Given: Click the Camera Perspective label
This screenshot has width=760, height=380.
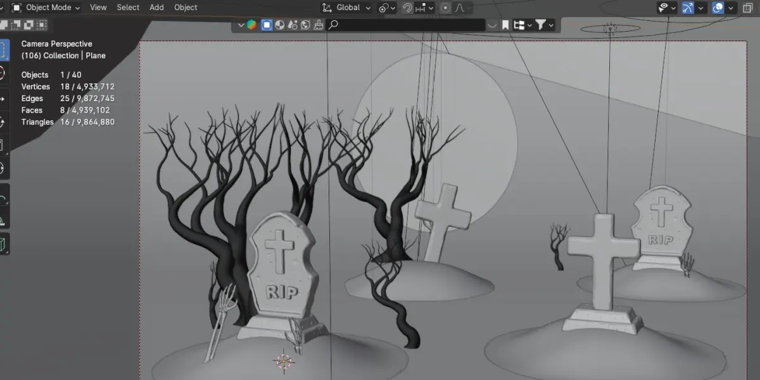Looking at the screenshot, I should 57,44.
